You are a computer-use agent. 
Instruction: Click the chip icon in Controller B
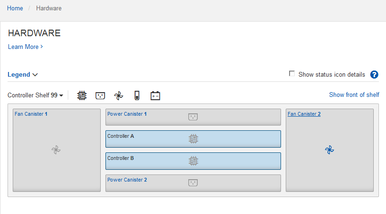pyautogui.click(x=193, y=161)
